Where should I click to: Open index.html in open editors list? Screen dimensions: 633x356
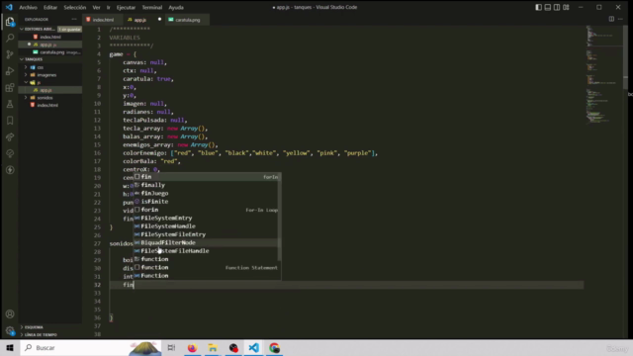(50, 37)
